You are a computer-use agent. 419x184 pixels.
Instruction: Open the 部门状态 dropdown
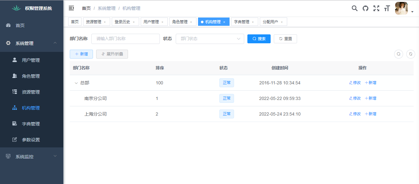(210, 39)
